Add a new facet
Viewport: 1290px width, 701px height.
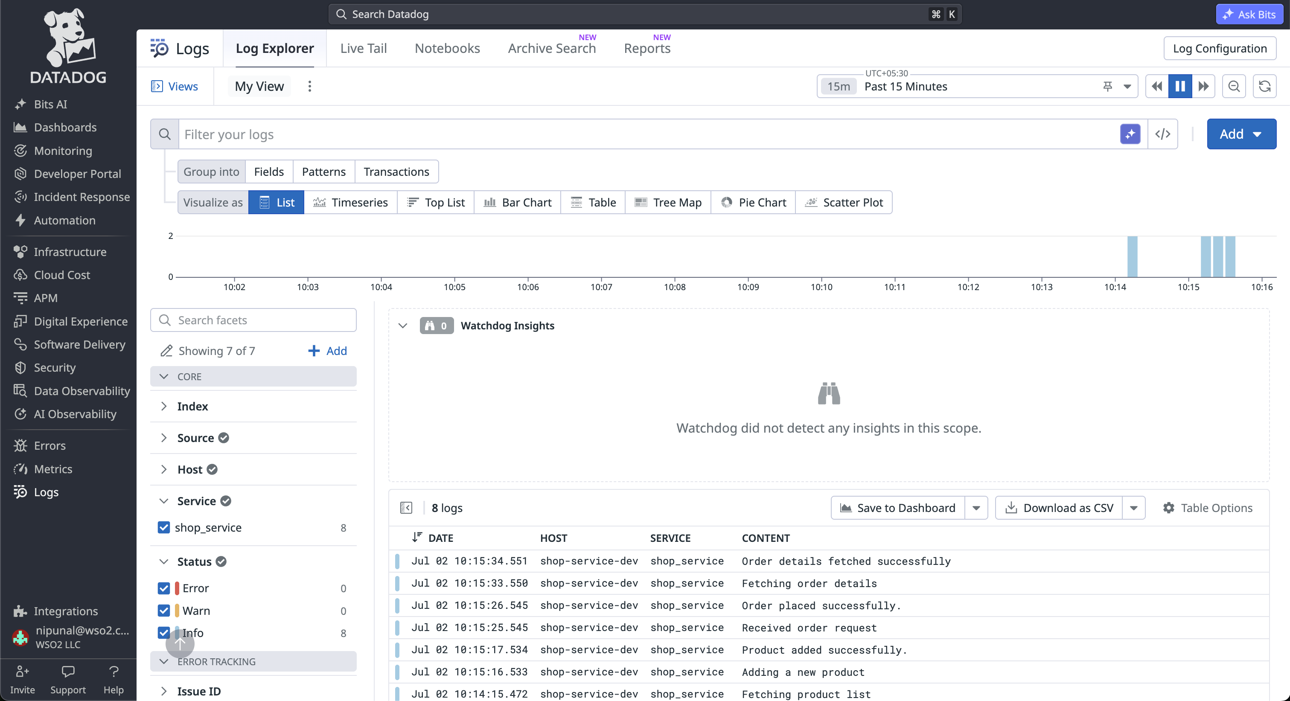[327, 351]
